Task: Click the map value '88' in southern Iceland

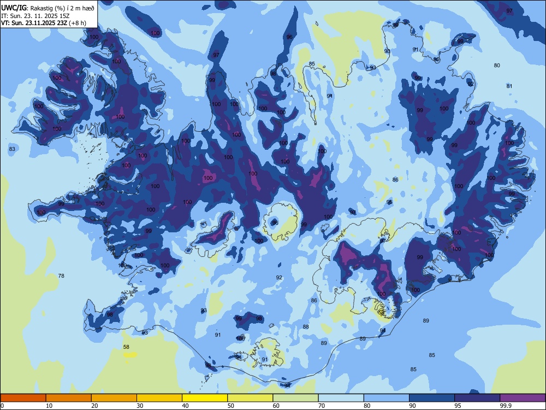Action: tap(306, 327)
